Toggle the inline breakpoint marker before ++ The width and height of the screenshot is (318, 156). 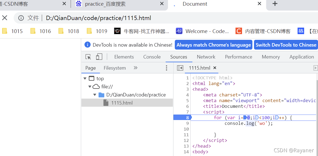[277, 118]
